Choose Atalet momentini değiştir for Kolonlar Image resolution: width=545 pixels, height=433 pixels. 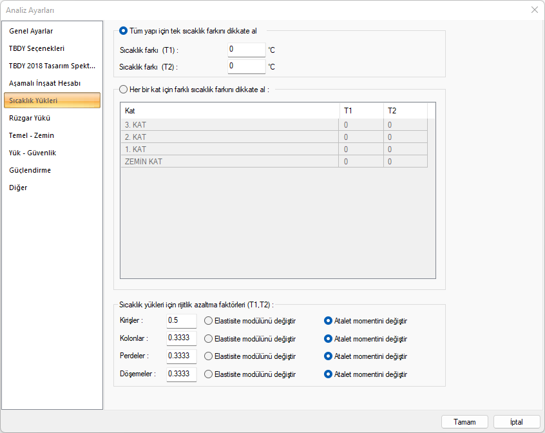(x=329, y=338)
